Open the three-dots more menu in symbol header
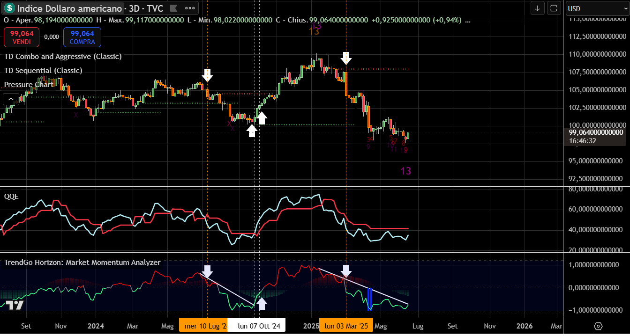The width and height of the screenshot is (630, 336). [x=189, y=8]
